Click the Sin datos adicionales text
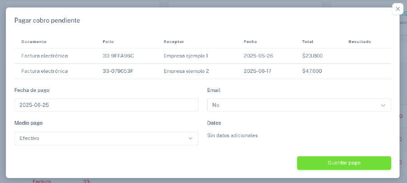Viewport: 407px width, 183px height. coord(232,135)
